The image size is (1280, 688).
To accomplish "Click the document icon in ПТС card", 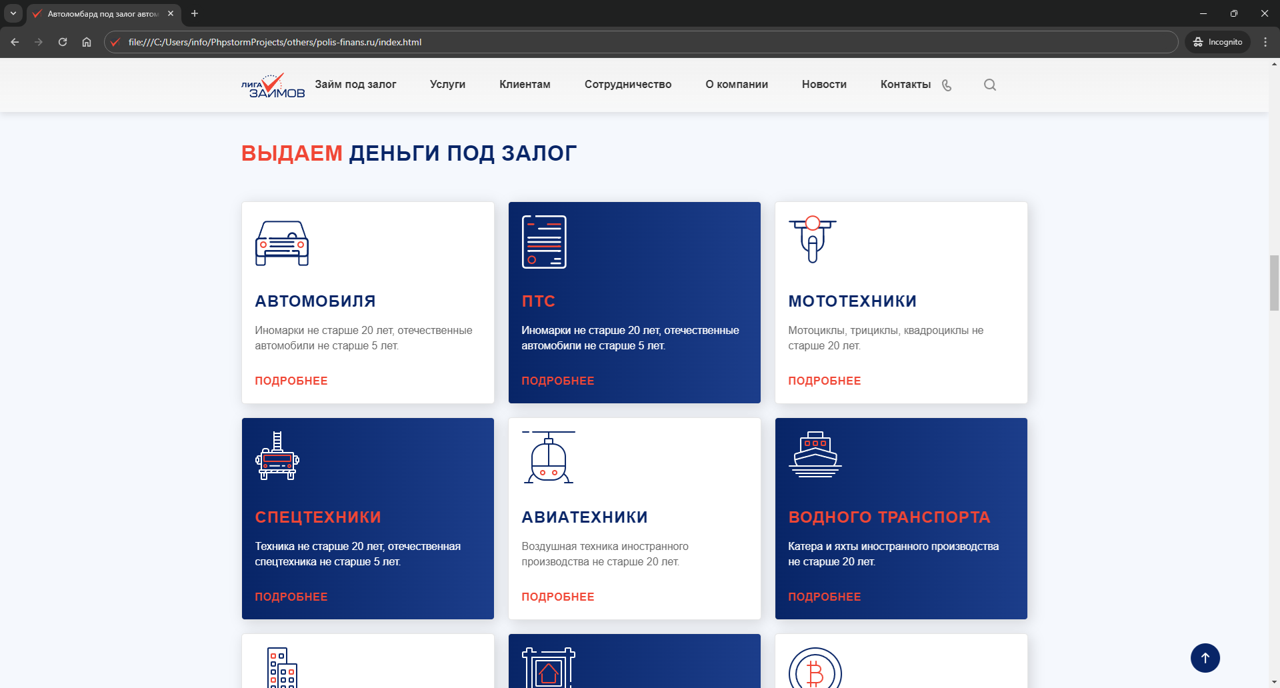I will tap(544, 242).
